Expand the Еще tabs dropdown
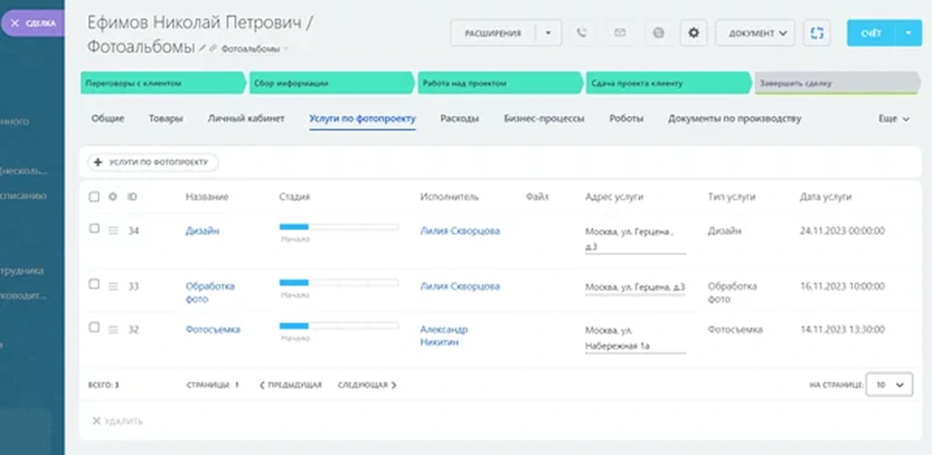Image resolution: width=932 pixels, height=455 pixels. click(893, 119)
